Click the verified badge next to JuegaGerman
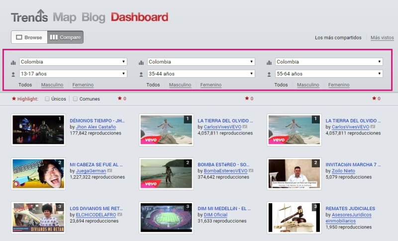Image resolution: width=398 pixels, height=241 pixels. [109, 171]
